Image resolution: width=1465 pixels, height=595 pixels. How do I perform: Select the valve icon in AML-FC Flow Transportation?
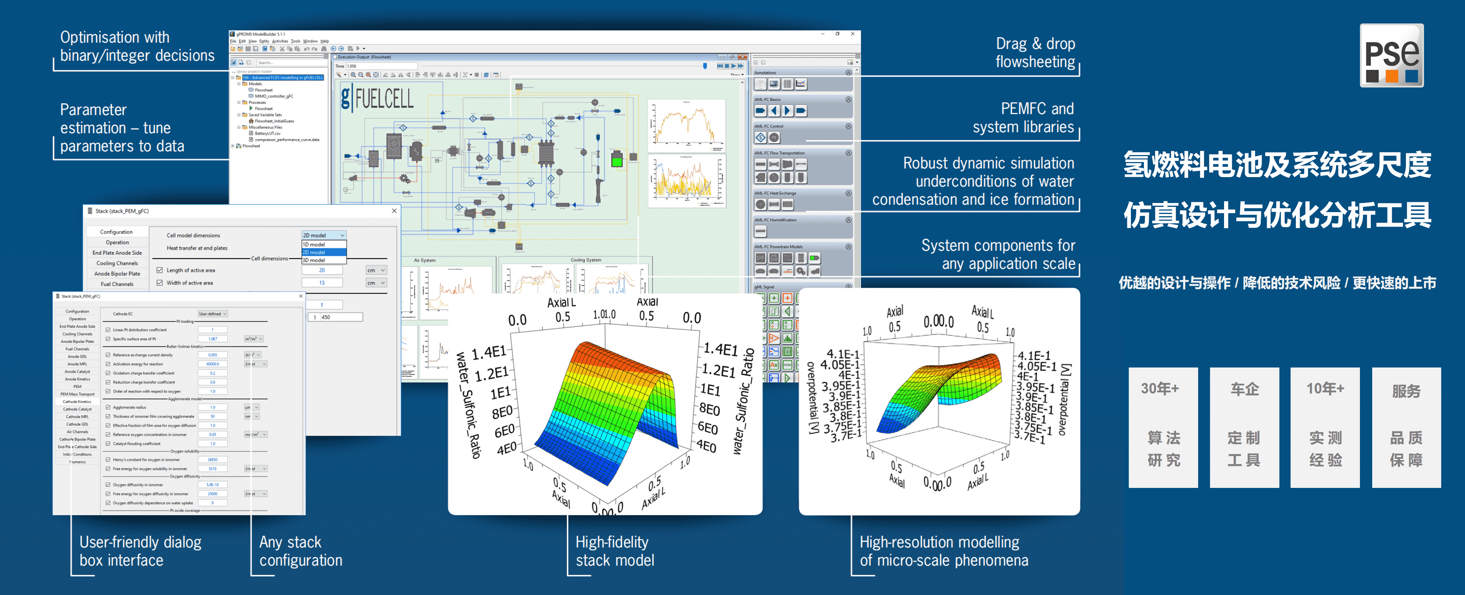774,164
